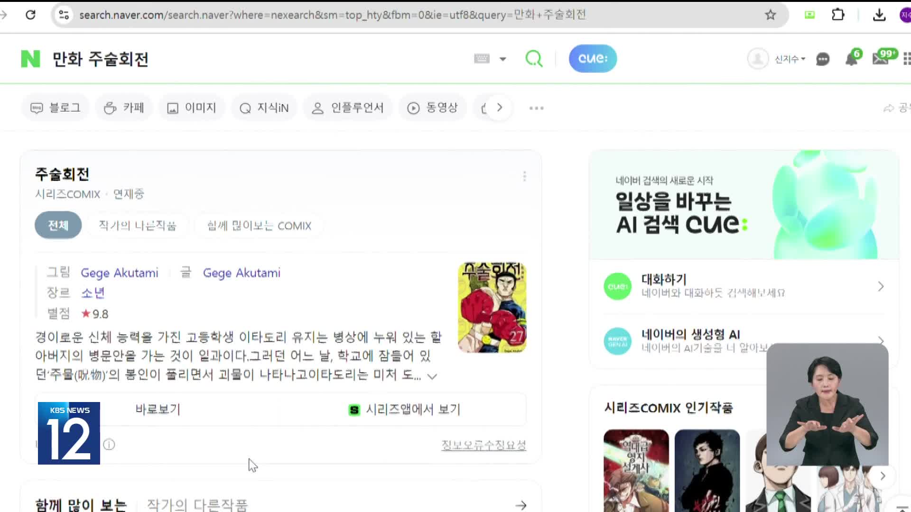Switch to the 카페 tab

click(124, 108)
